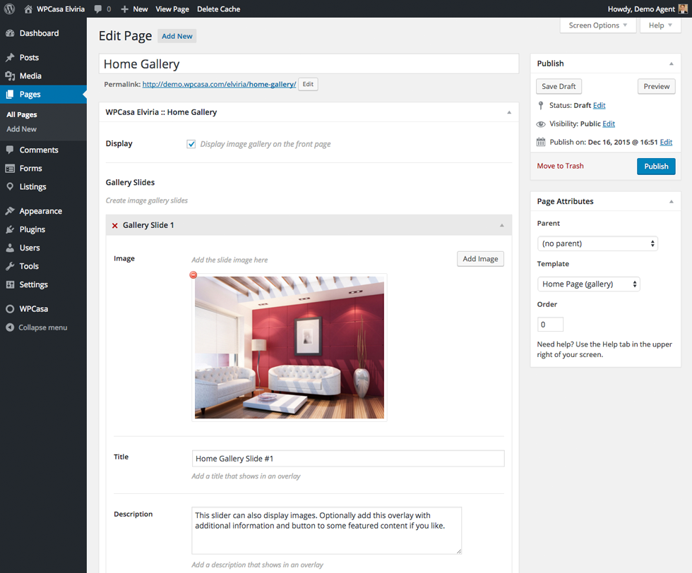Delete slide image with red minus icon
Image resolution: width=692 pixels, height=573 pixels.
point(193,275)
